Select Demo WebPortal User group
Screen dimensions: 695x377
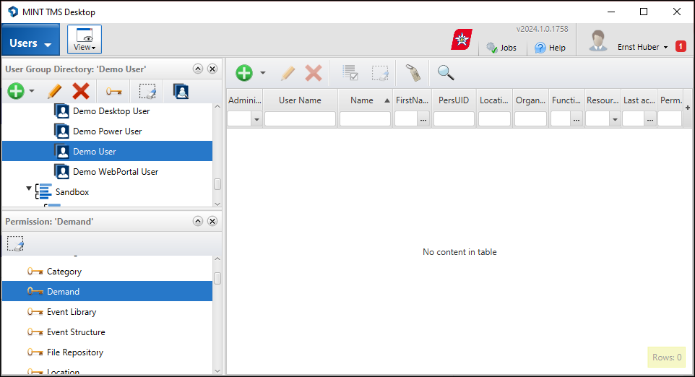(116, 171)
